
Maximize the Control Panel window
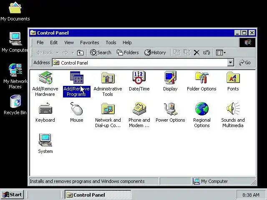(244, 32)
